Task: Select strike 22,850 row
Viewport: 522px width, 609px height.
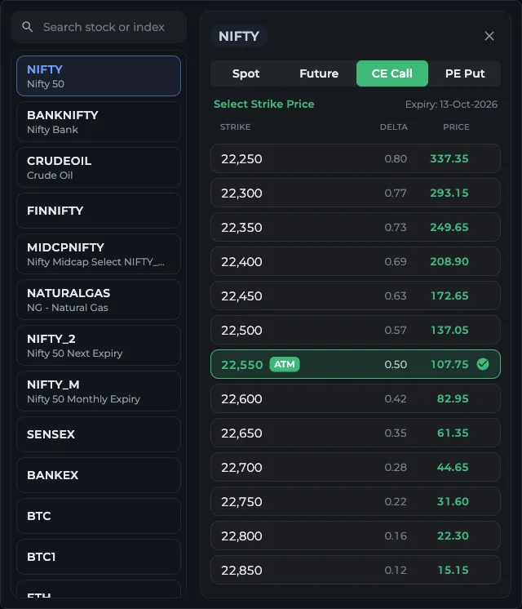Action: (356, 570)
